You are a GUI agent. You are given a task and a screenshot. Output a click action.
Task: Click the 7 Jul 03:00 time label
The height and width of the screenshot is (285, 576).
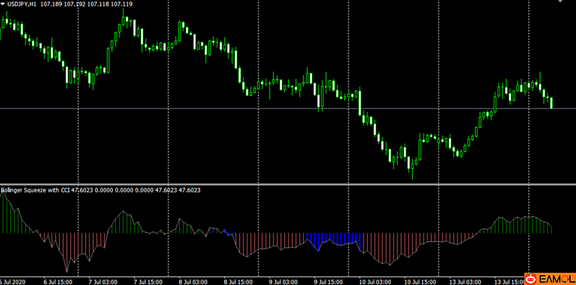tap(103, 282)
